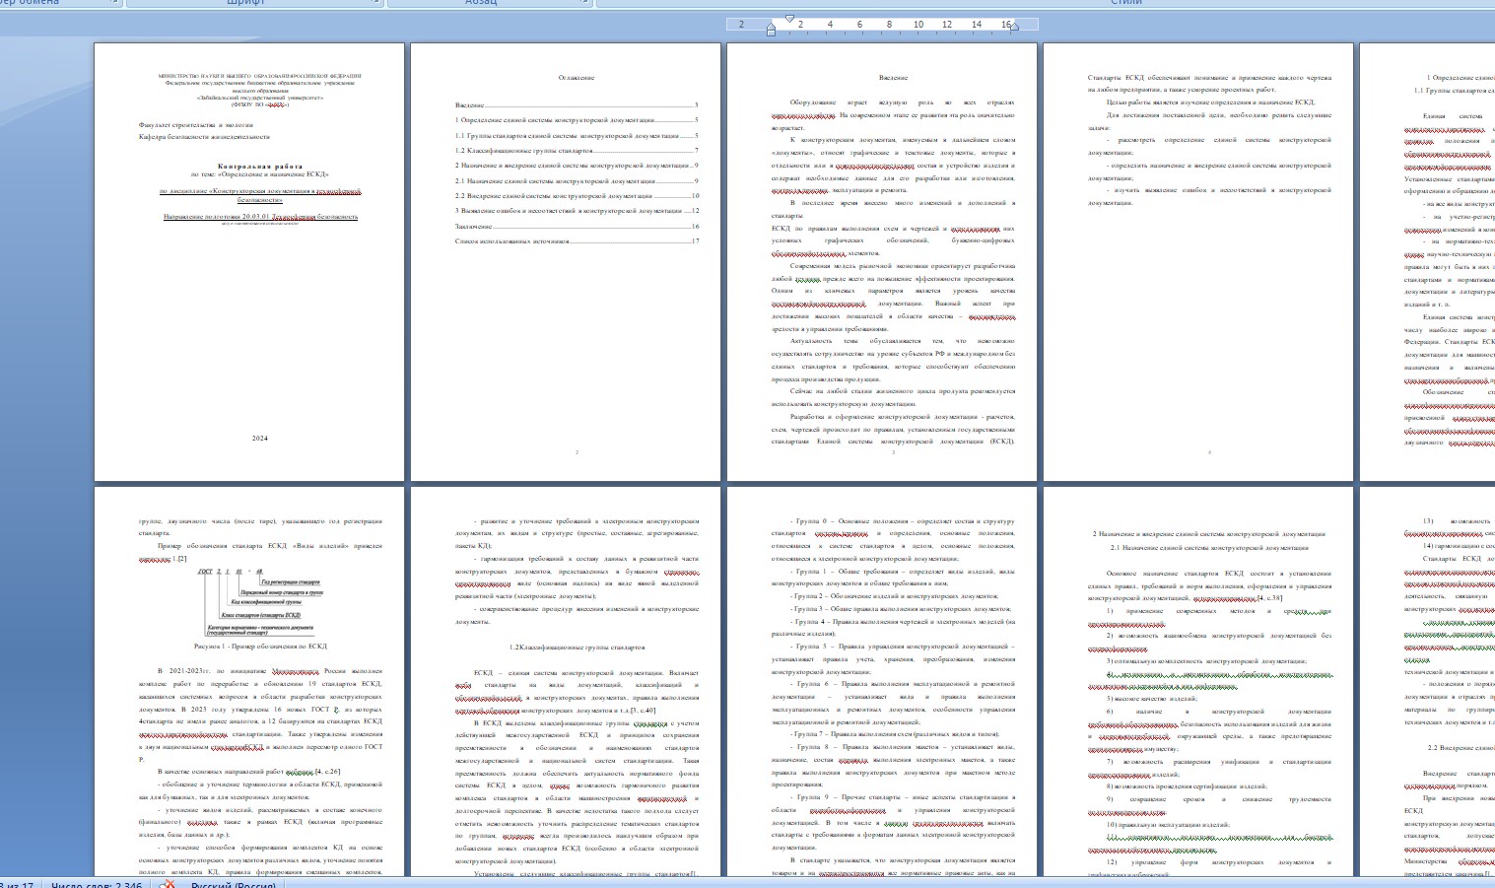Open word count "Число слов: 2 346"
The width and height of the screenshot is (1495, 888).
coord(97,884)
